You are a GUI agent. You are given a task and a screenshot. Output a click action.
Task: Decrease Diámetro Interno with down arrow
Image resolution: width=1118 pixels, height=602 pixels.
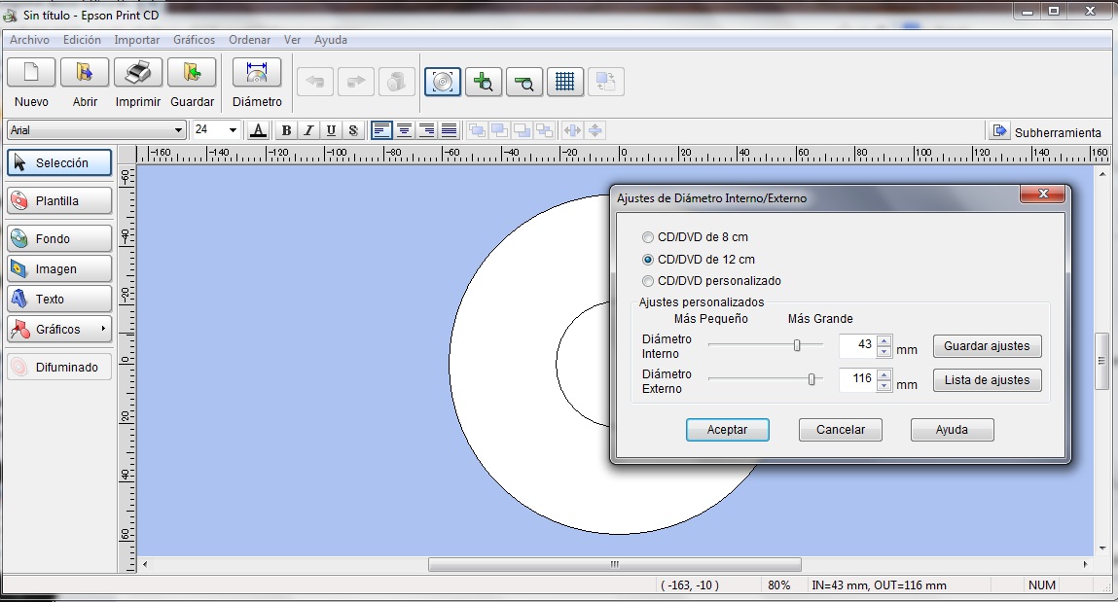(x=884, y=351)
